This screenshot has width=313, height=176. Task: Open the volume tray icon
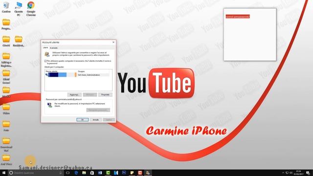coord(291,173)
